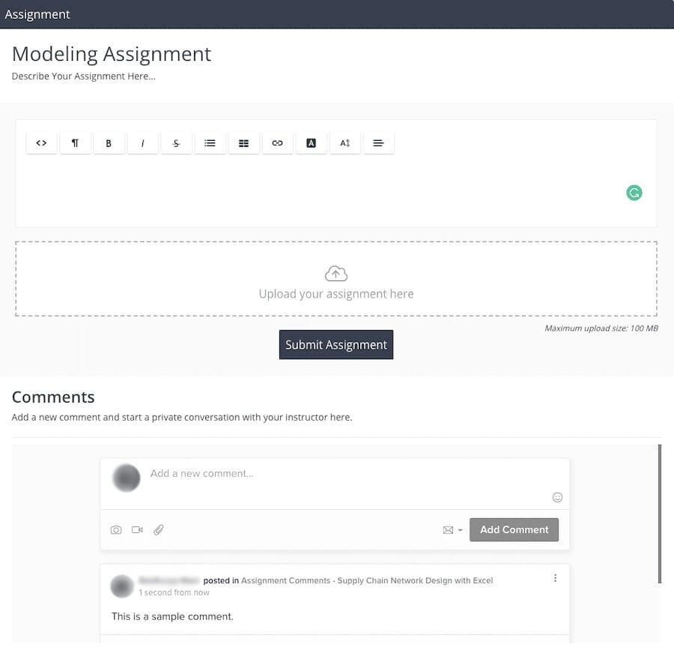
Task: Open the text alignment options
Action: [379, 143]
